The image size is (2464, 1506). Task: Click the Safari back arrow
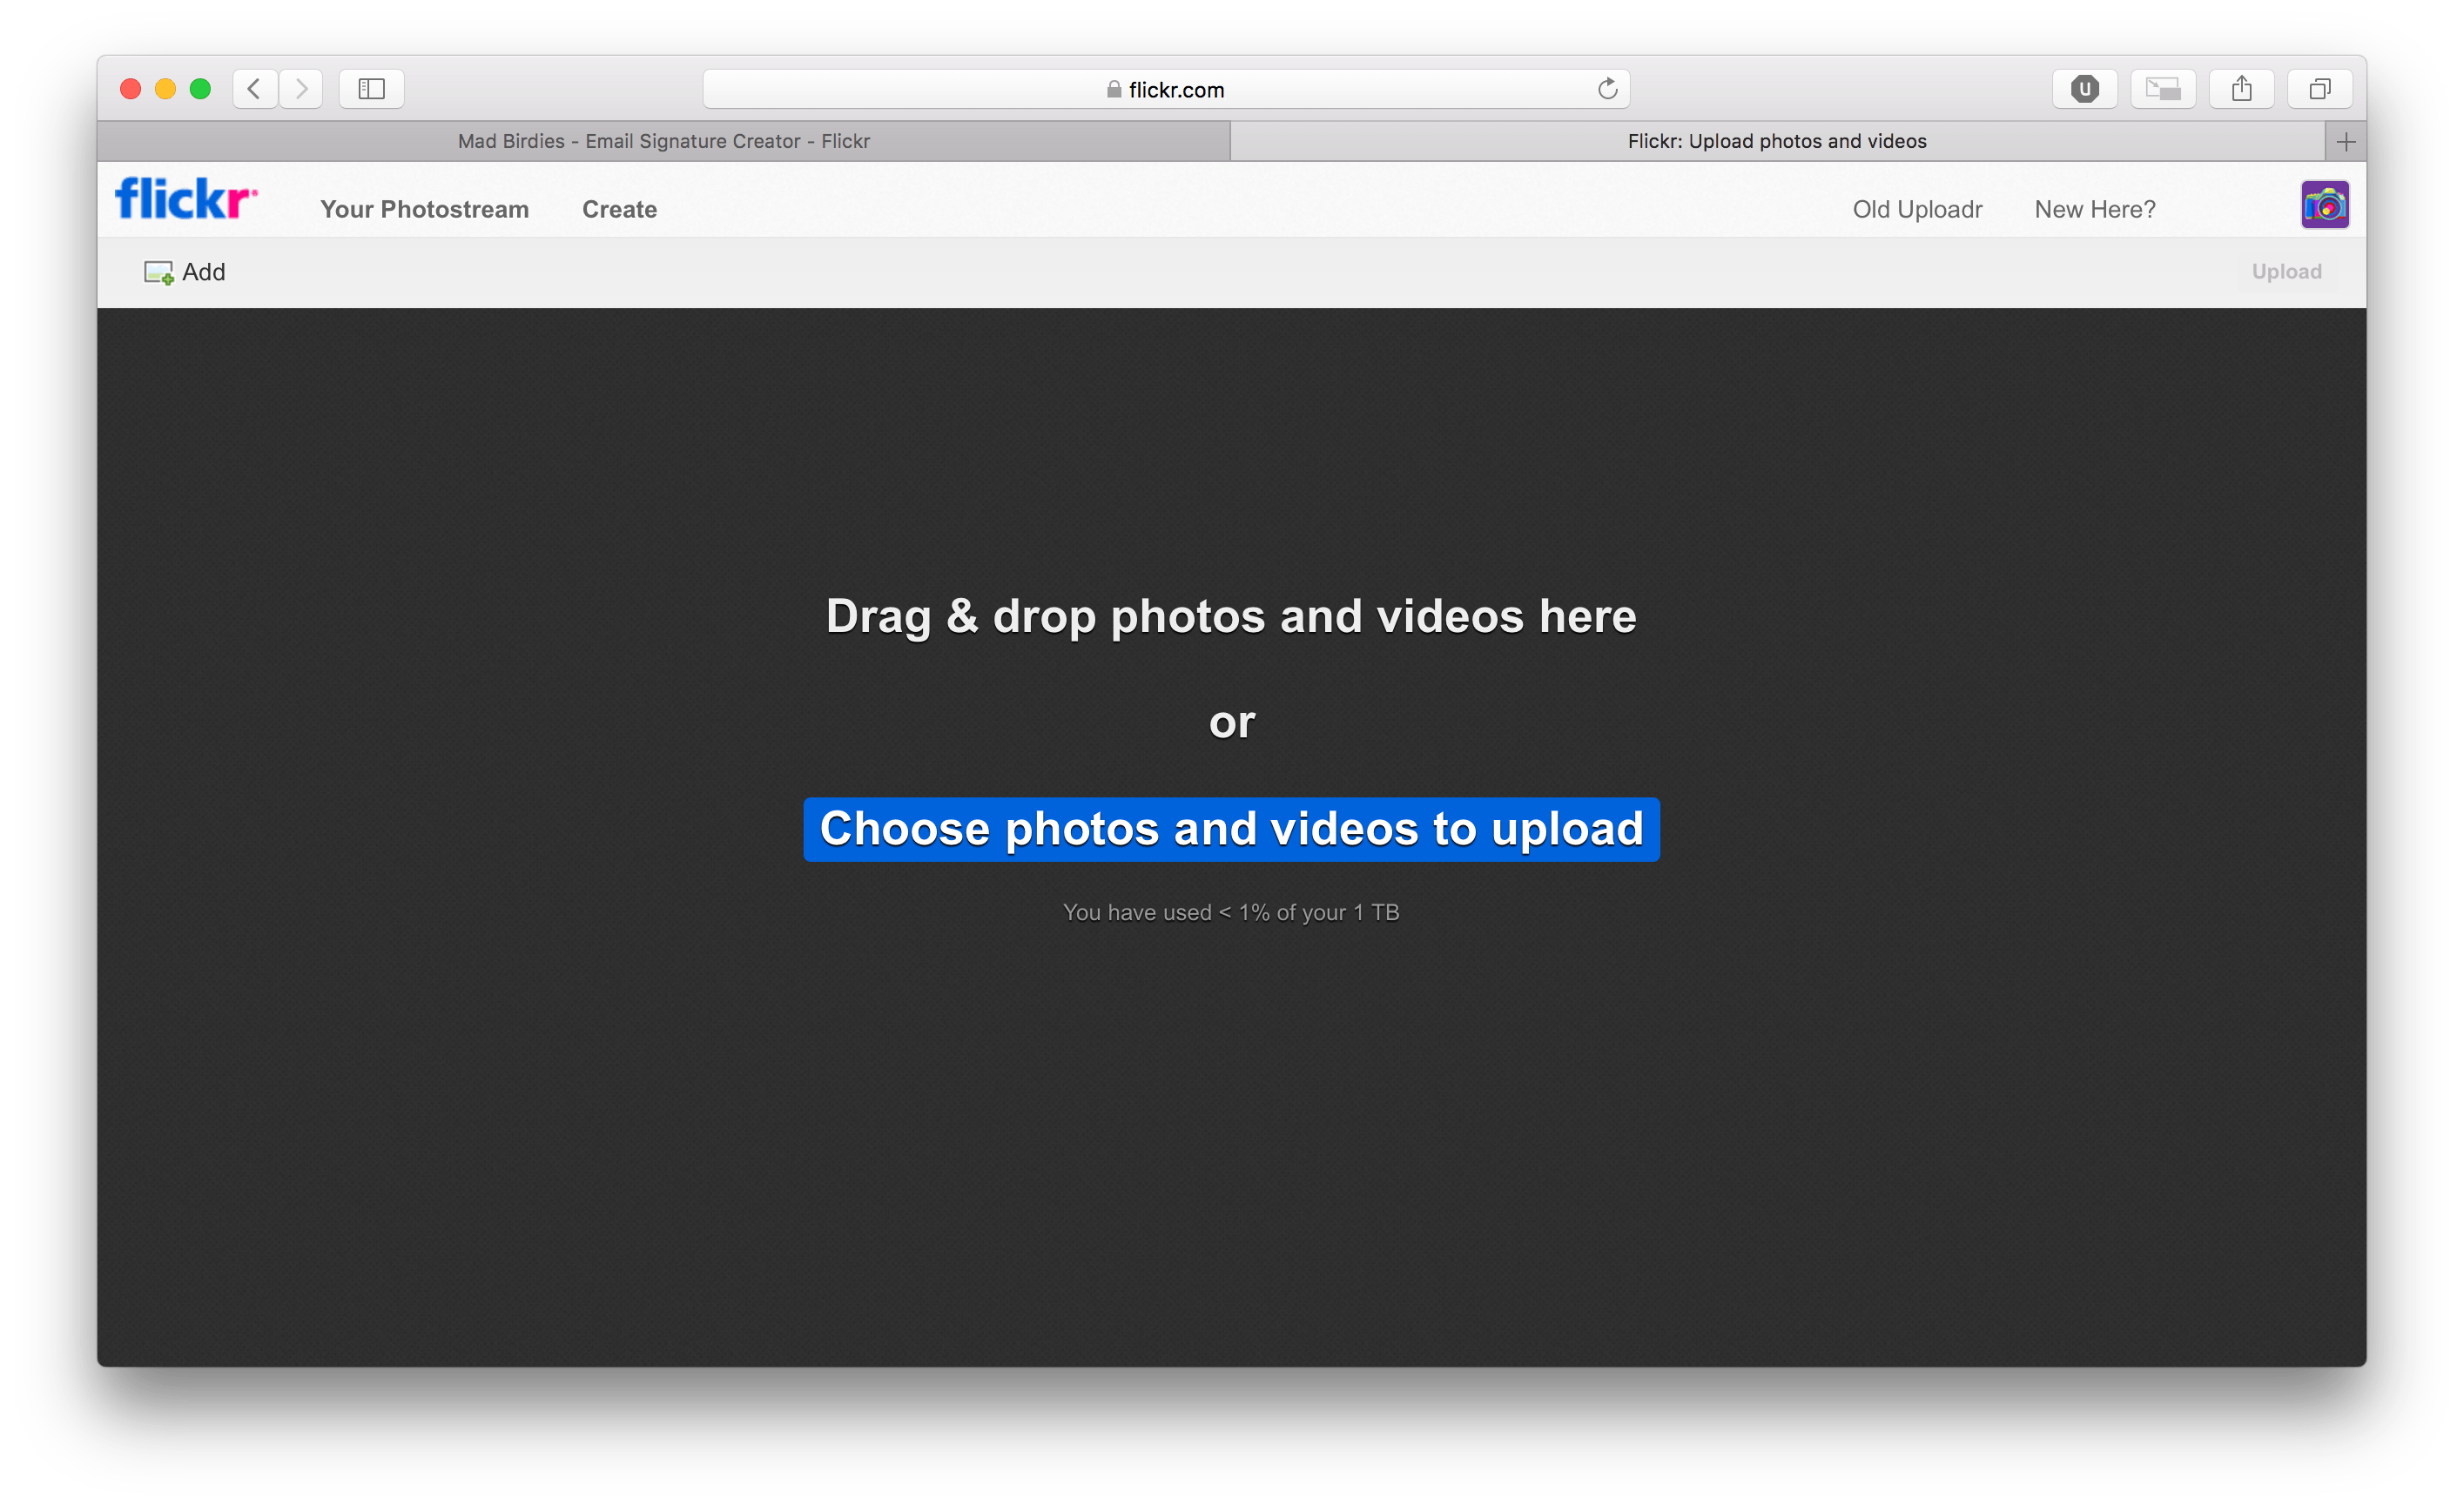[x=254, y=89]
